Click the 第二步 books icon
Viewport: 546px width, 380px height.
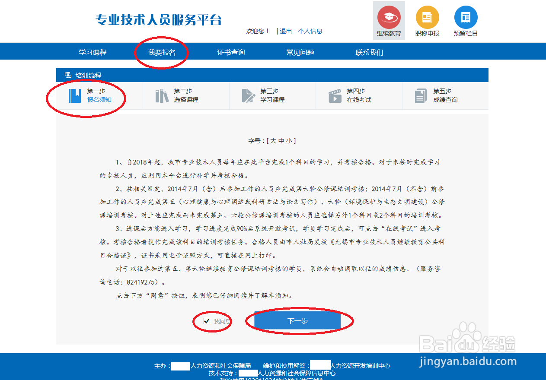pyautogui.click(x=162, y=95)
